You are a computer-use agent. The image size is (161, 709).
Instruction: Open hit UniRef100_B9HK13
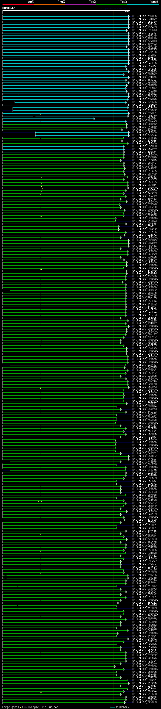coord(144,30)
